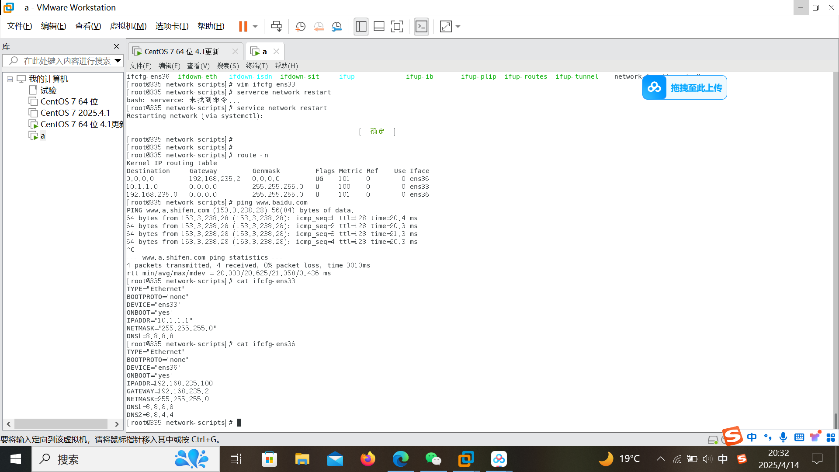
Task: Open the 虚拟机(M) menu
Action: pyautogui.click(x=128, y=26)
